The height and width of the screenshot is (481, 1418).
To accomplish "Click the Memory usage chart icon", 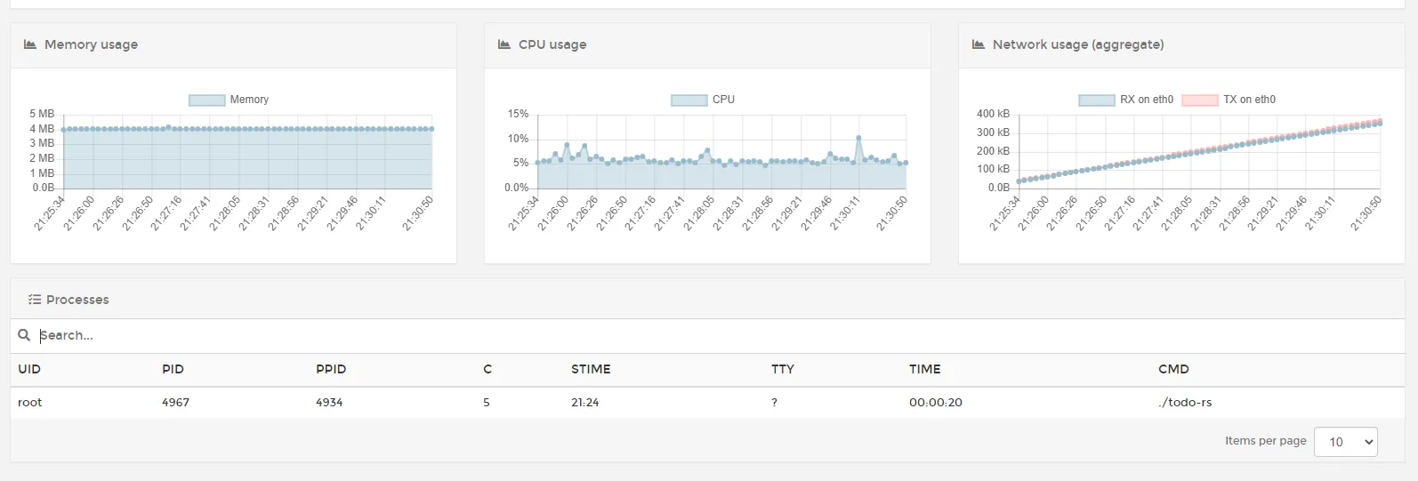I will coord(29,44).
